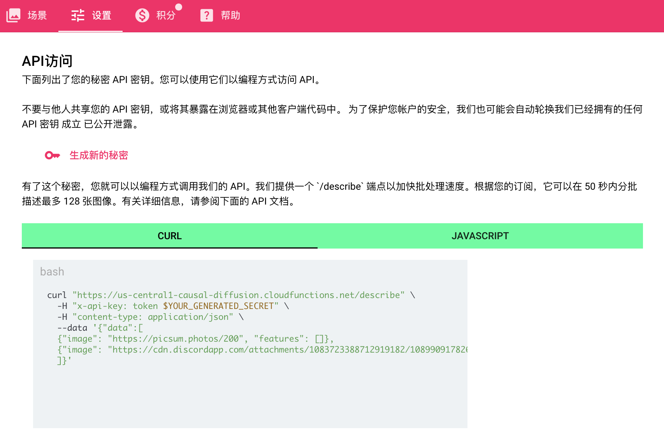Switch to the JAVASCRIPT code tab
The width and height of the screenshot is (664, 434).
pos(480,236)
